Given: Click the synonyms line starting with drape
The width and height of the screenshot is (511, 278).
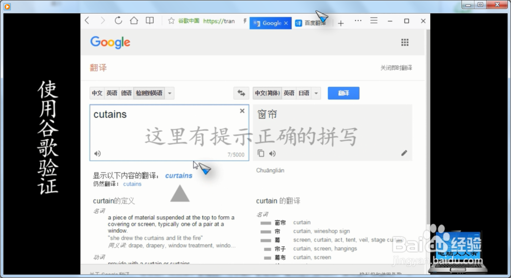Looking at the screenshot, I should [172, 245].
